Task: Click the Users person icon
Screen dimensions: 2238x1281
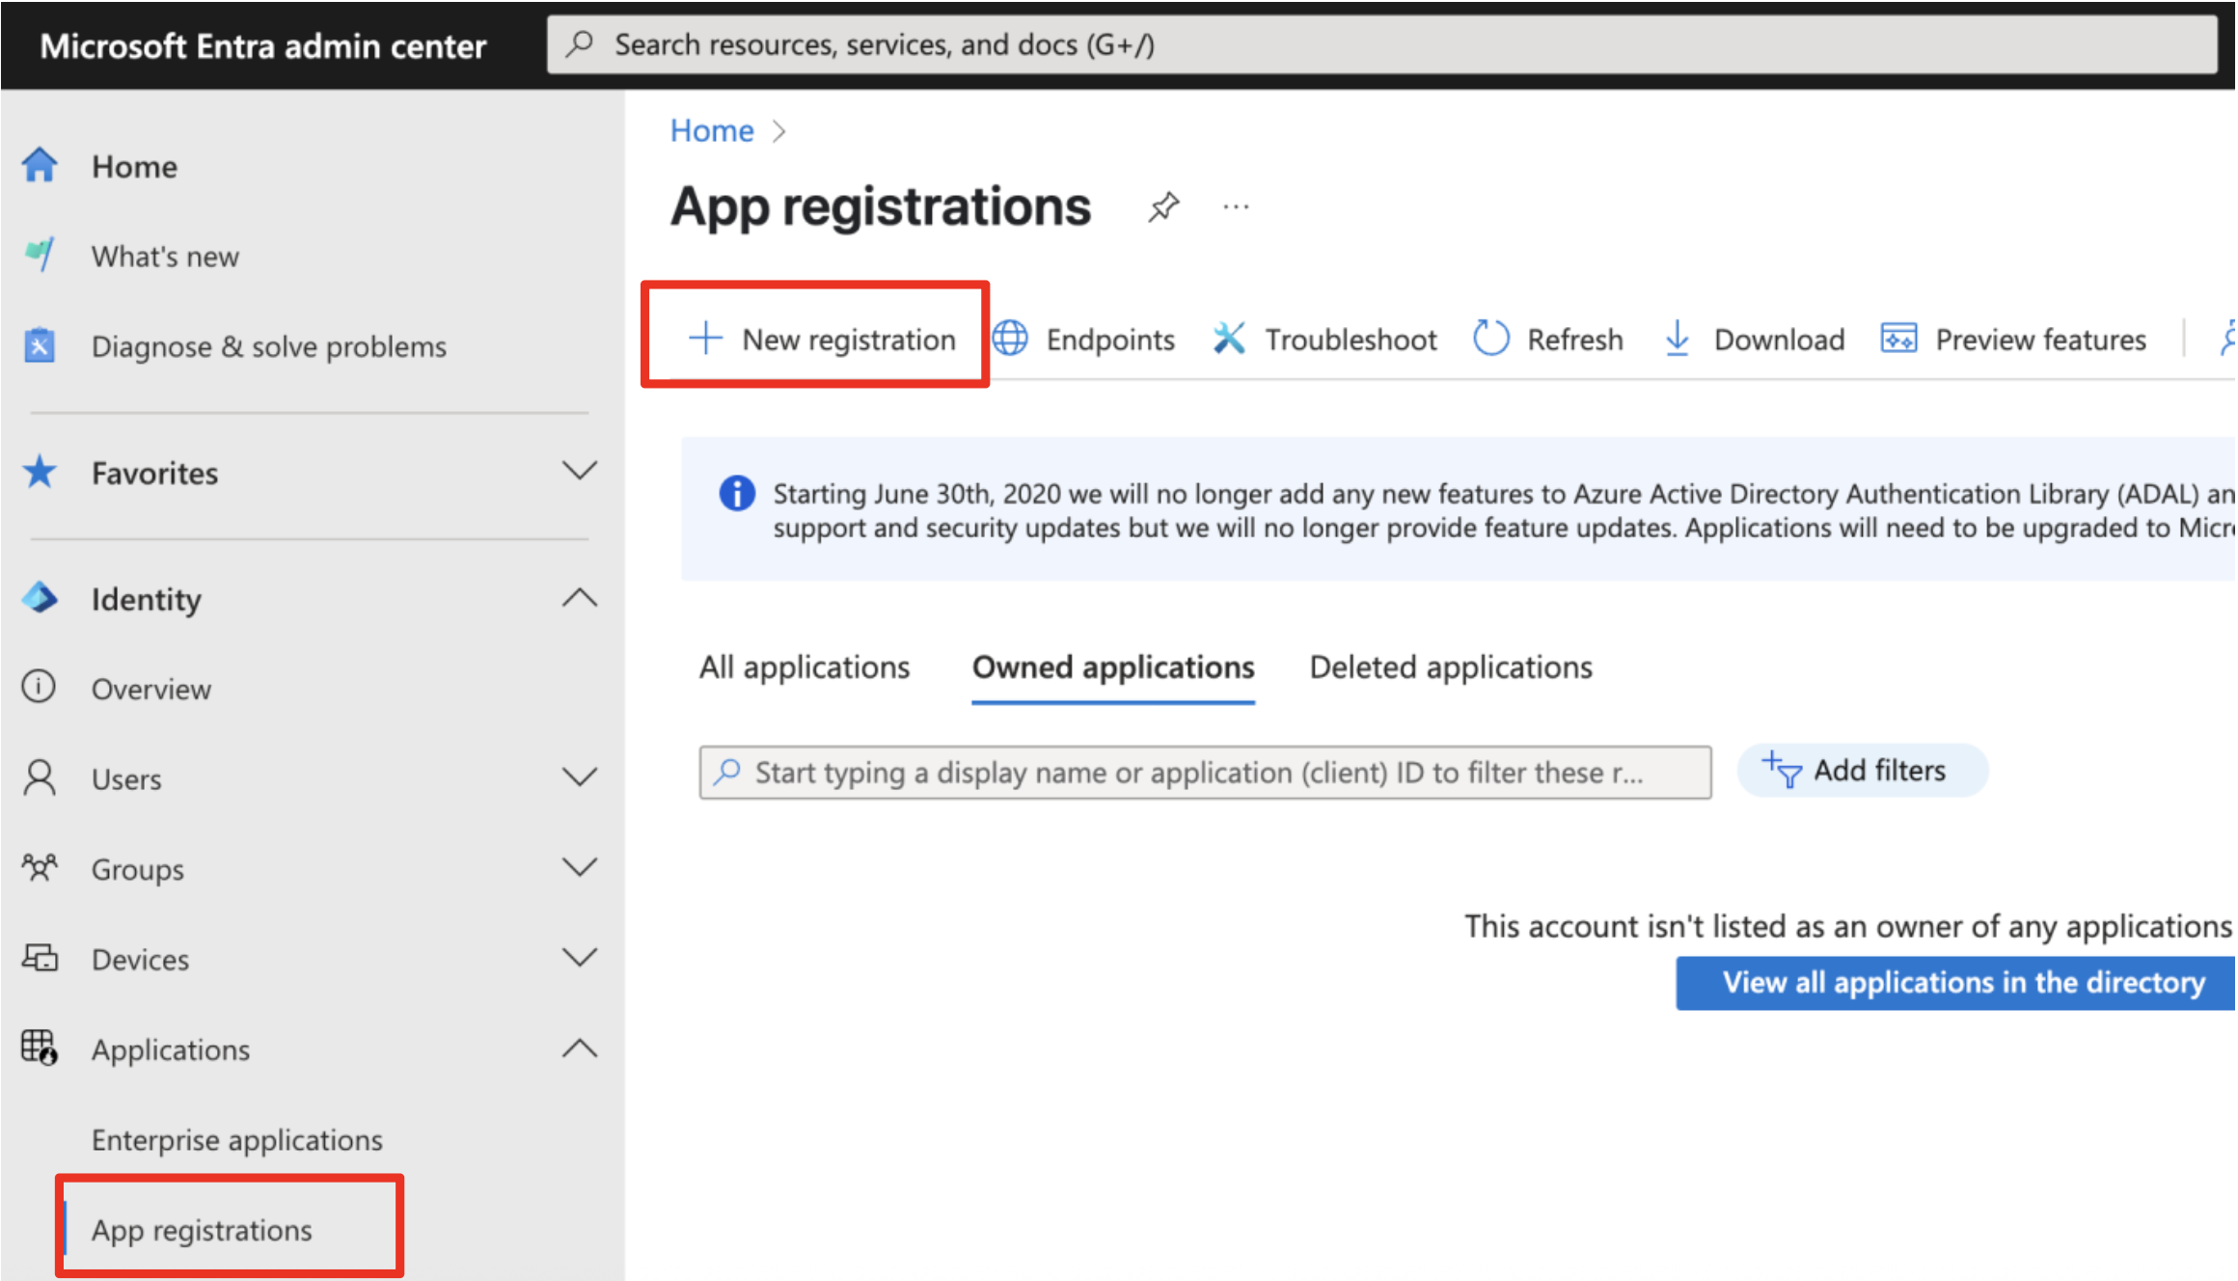Action: [x=40, y=777]
